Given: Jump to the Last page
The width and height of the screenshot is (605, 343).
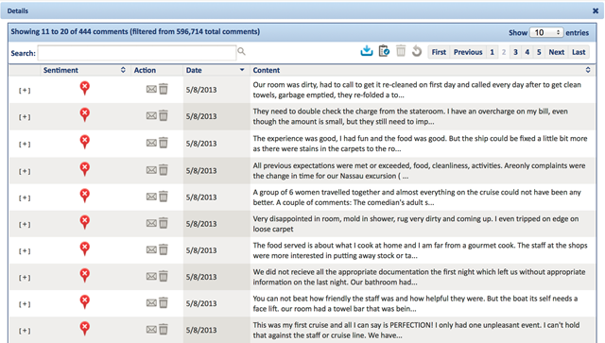Looking at the screenshot, I should [x=579, y=52].
